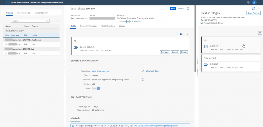The image size is (263, 127).
Task: Click the Delete job link in header
Action: 181,9
